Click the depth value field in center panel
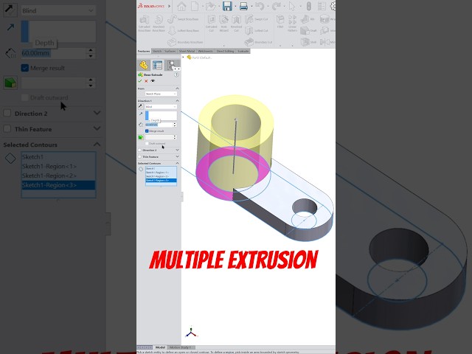The width and height of the screenshot is (472, 354). click(159, 125)
